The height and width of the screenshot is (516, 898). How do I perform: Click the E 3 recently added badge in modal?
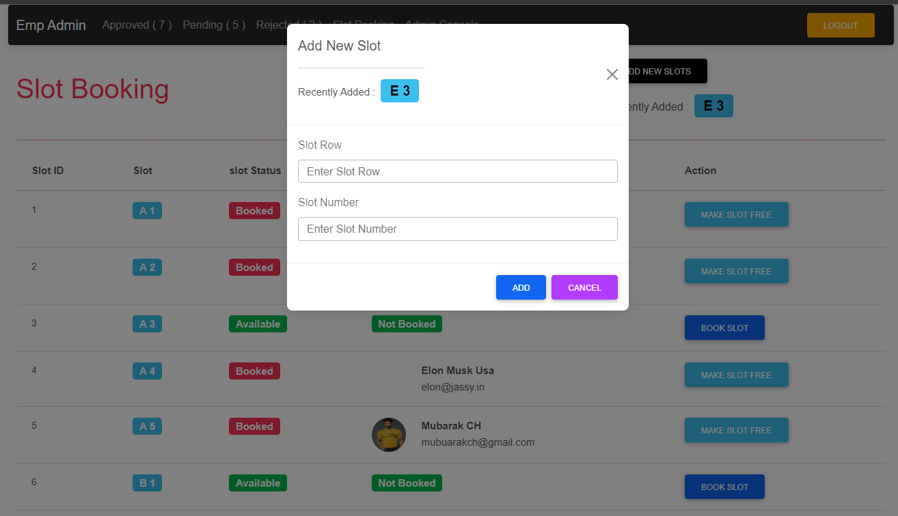click(x=399, y=90)
